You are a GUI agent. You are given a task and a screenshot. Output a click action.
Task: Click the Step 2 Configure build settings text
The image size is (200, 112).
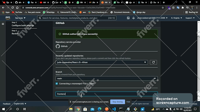(x=23, y=24)
